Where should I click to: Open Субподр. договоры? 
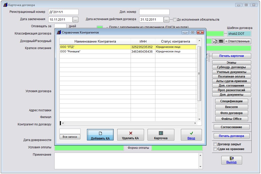pyautogui.click(x=231, y=67)
